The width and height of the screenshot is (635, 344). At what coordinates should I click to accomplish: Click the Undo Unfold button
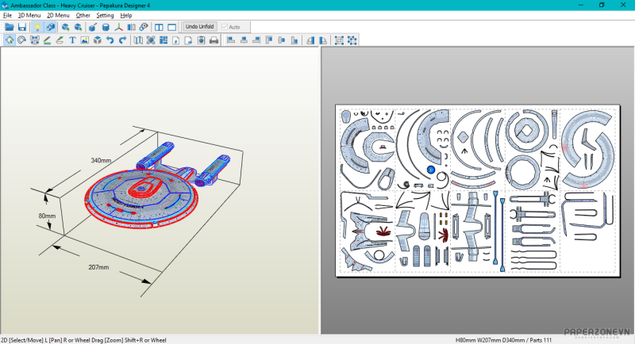[200, 27]
